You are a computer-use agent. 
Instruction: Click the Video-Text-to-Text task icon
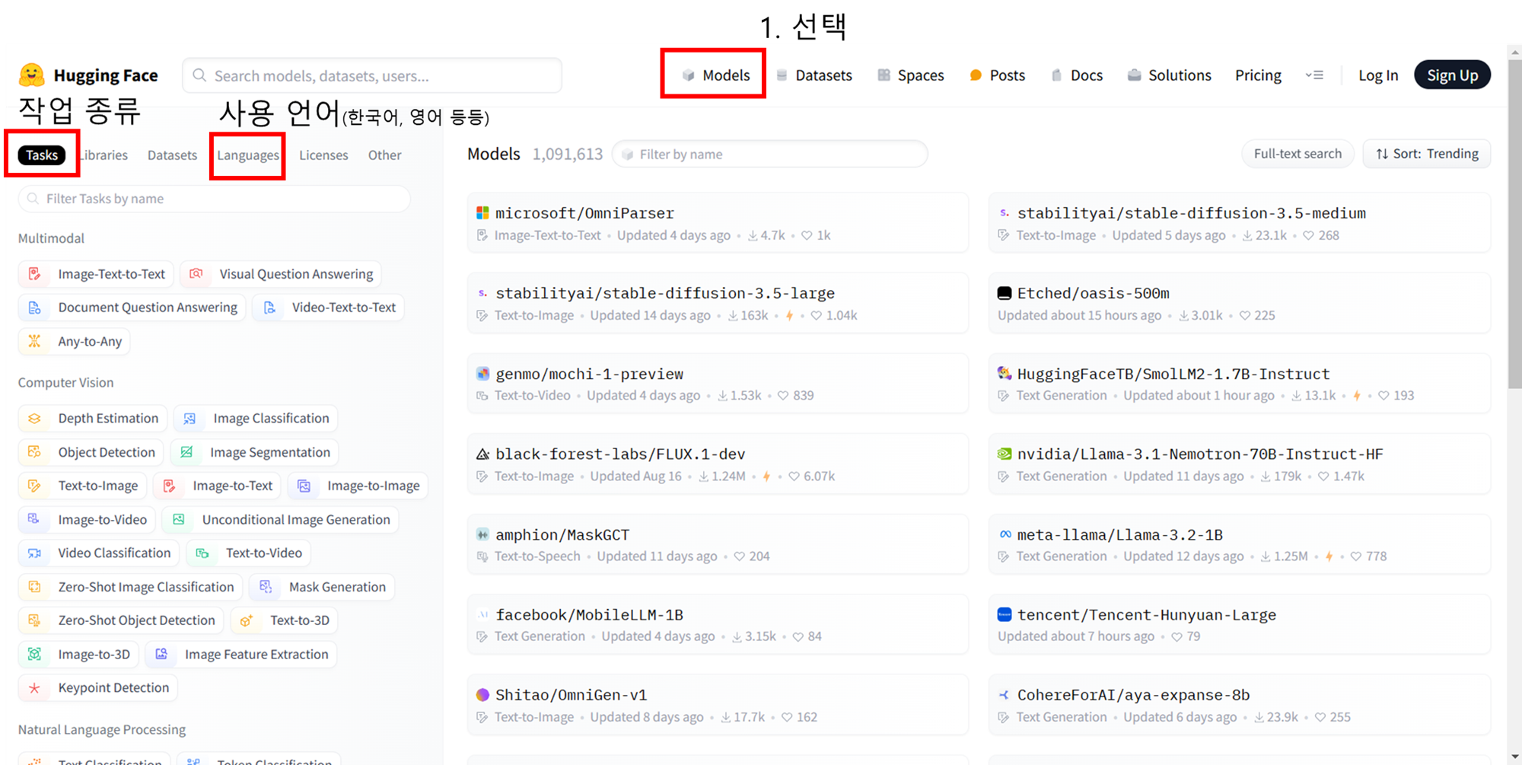click(269, 308)
